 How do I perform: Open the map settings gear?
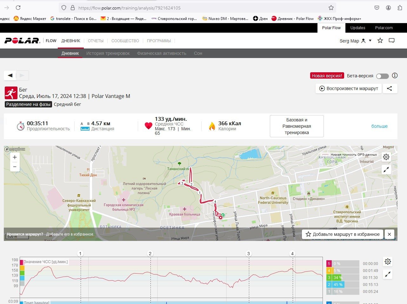[x=386, y=157]
